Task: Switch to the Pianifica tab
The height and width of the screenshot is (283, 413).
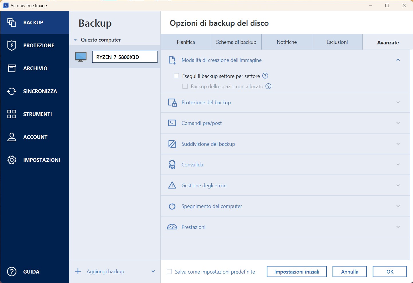Action: click(186, 42)
